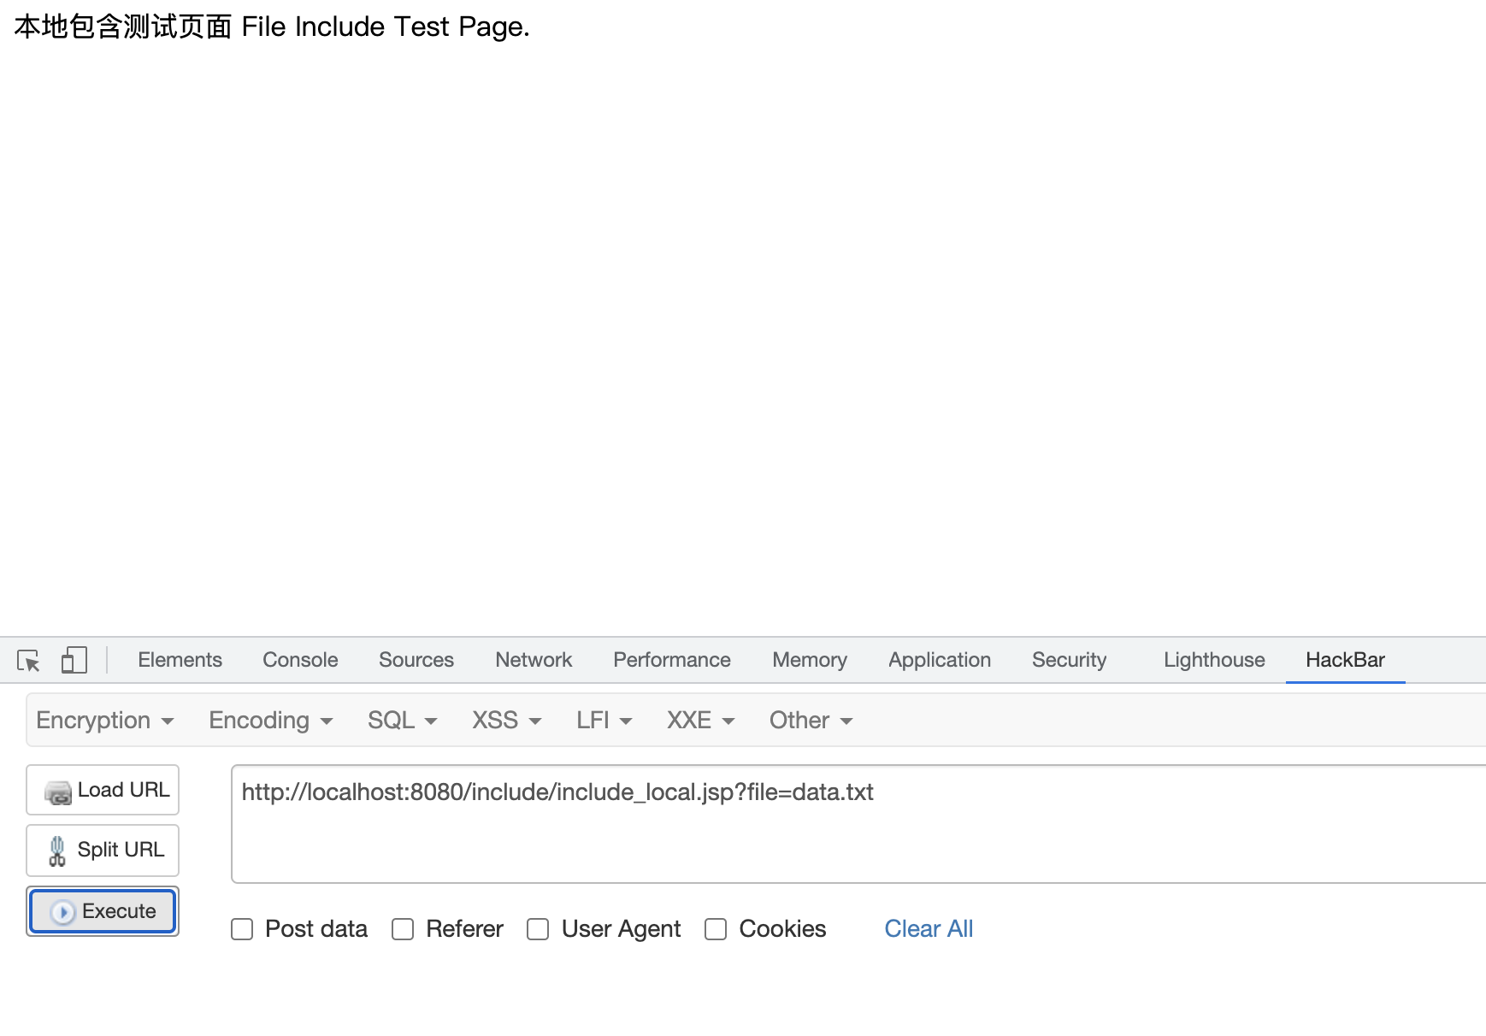The height and width of the screenshot is (1036, 1486).
Task: Tick the User Agent checkbox
Action: pyautogui.click(x=538, y=929)
